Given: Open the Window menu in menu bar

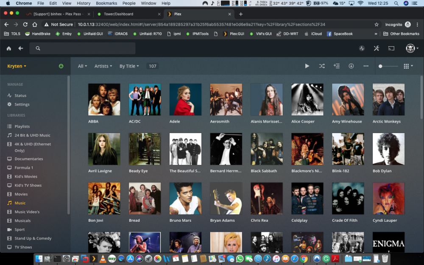Looking at the screenshot, I should 148,3.
